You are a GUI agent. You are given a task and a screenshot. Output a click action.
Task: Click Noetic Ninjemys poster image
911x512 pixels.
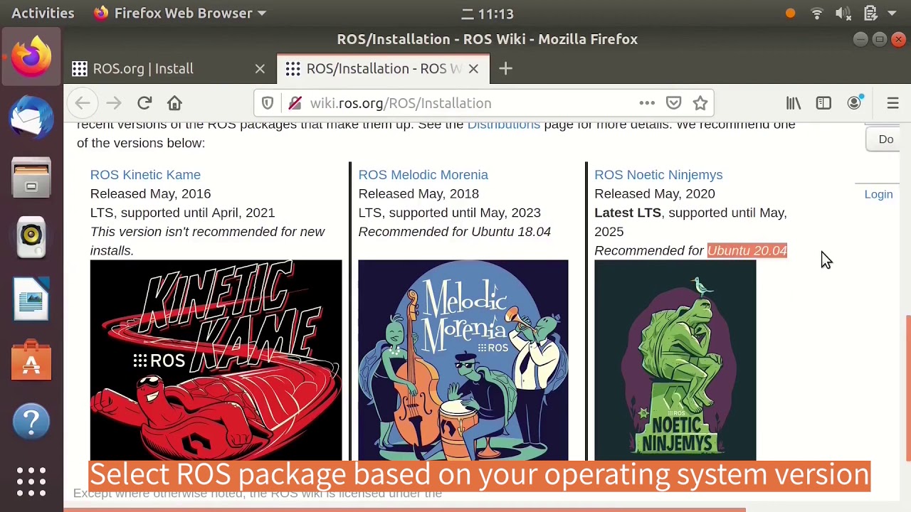[x=675, y=360]
